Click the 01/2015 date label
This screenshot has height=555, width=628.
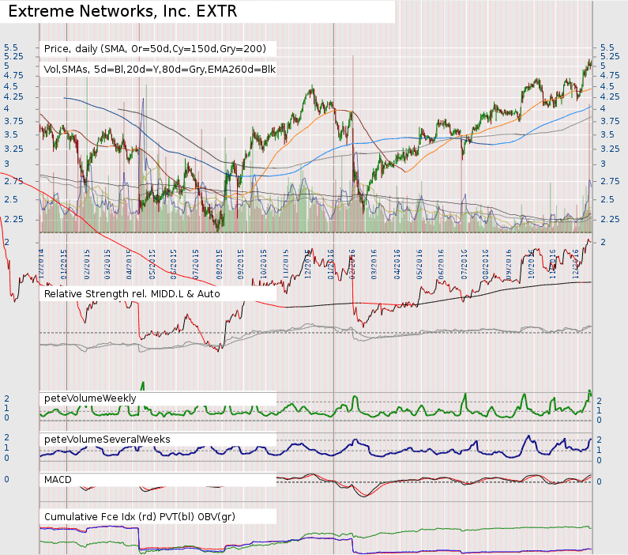[64, 265]
